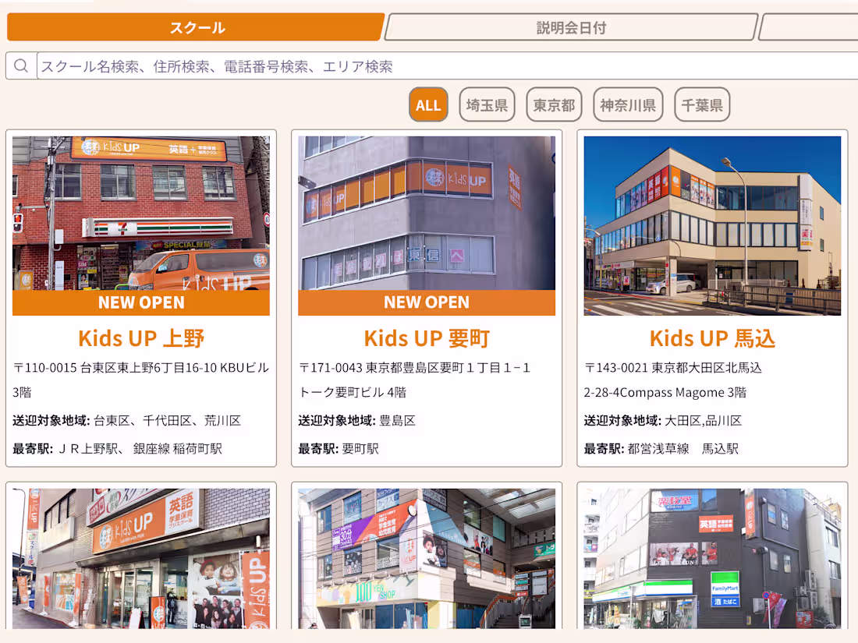Select the ALL area filter
This screenshot has width=858, height=643.
(428, 104)
